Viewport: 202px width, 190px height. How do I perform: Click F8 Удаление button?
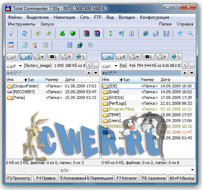pos(154,178)
